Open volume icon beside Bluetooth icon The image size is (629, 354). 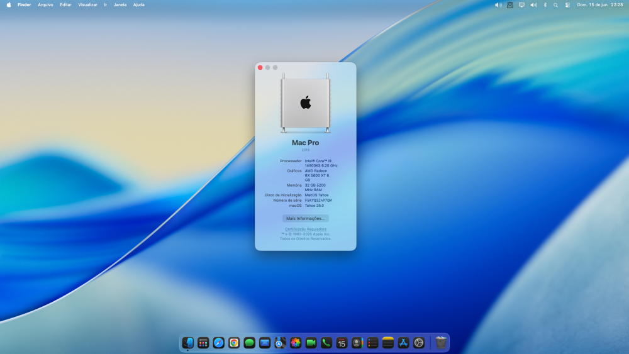pyautogui.click(x=533, y=5)
